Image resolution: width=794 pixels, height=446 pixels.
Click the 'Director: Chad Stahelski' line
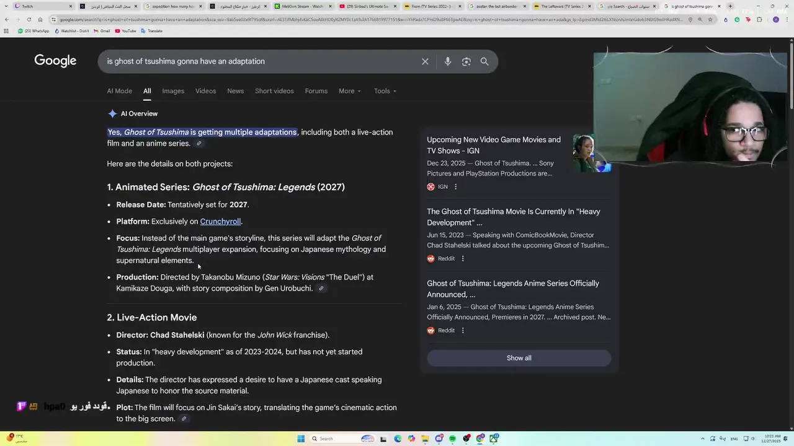coord(223,335)
